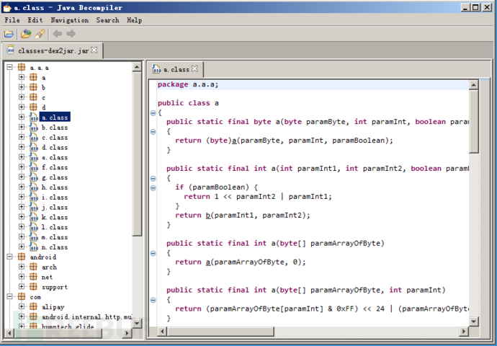Close the a.class editor tab

point(194,68)
